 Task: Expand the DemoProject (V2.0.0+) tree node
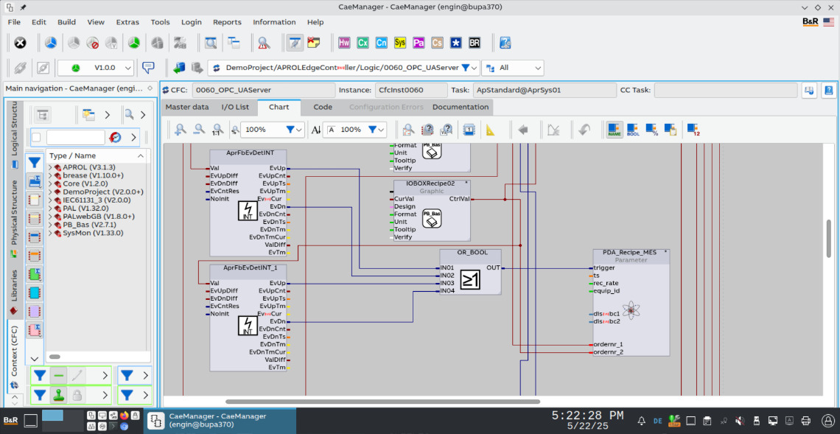point(50,192)
